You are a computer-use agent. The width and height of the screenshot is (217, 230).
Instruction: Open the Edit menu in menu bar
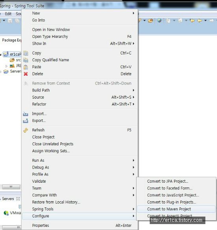(8, 14)
